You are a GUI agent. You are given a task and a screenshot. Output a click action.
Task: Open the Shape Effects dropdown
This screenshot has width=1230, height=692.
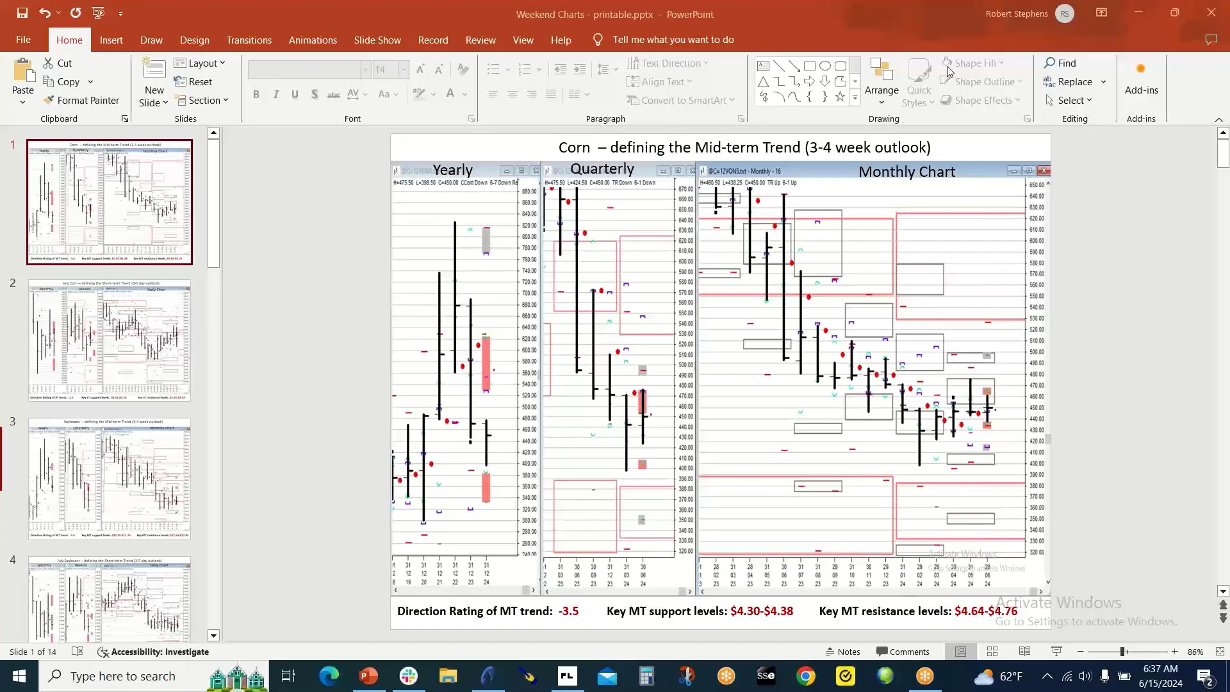[x=1017, y=100]
